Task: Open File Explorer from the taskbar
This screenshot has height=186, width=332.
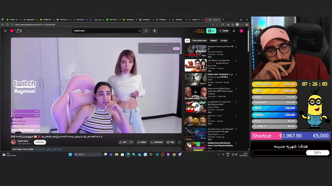Action: point(117,154)
